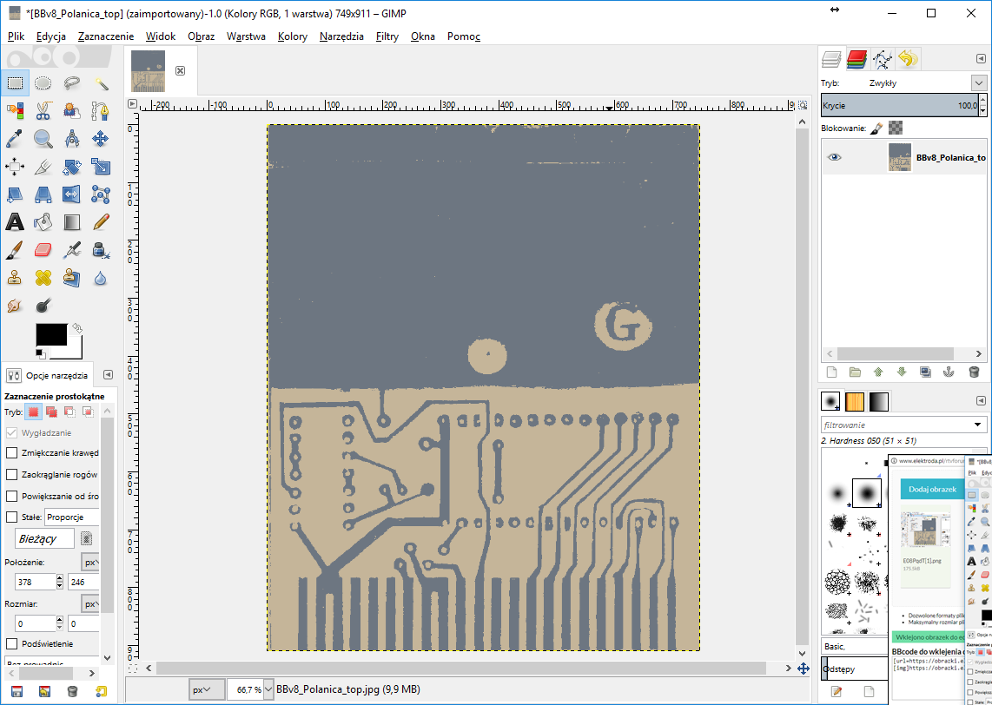This screenshot has width=992, height=705.
Task: Open the Położenie px unit dropdown
Action: [x=90, y=562]
